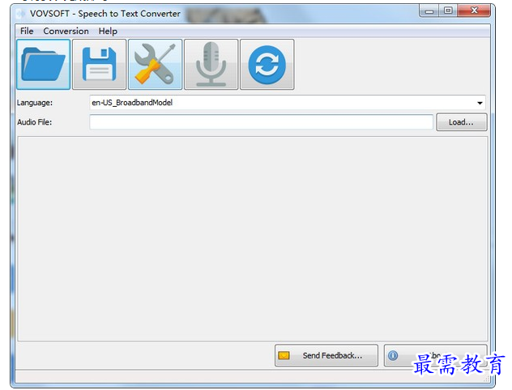Minimize the Speech to Text Converter window

(x=429, y=11)
